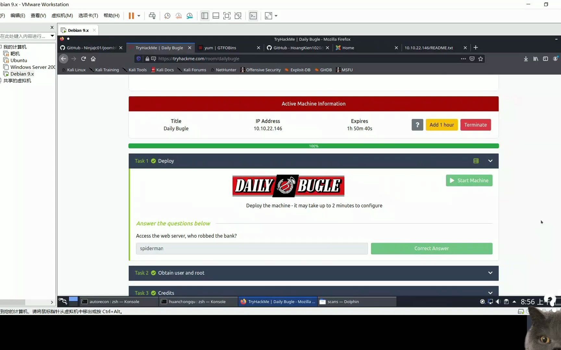The width and height of the screenshot is (561, 350).
Task: Click the spiderman answer field
Action: pos(252,249)
